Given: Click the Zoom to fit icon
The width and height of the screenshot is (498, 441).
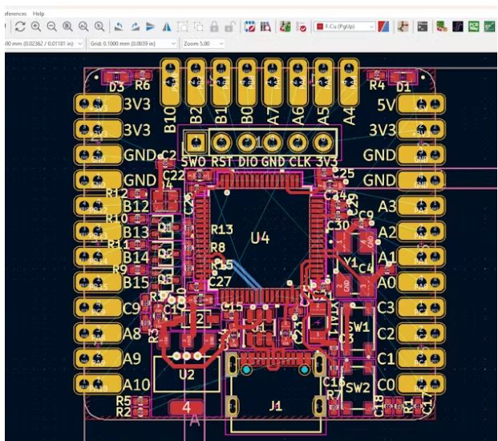Looking at the screenshot, I should (67, 26).
